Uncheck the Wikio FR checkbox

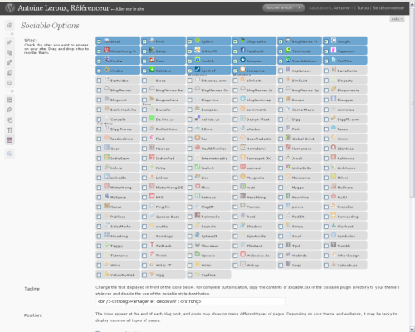(x=190, y=51)
